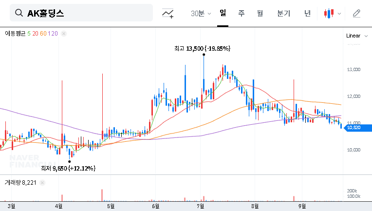
Task: Click the 이동평균 indicator label
Action: coord(15,34)
